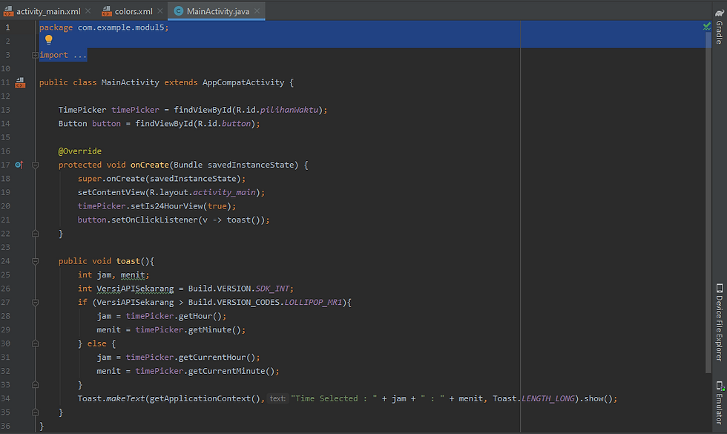
Task: Open the Gradle tool window
Action: point(719,27)
